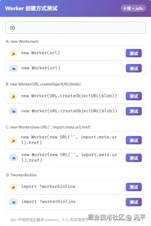
Task: Click the '4 组 × js/ts' header badge
Action: pos(133,8)
